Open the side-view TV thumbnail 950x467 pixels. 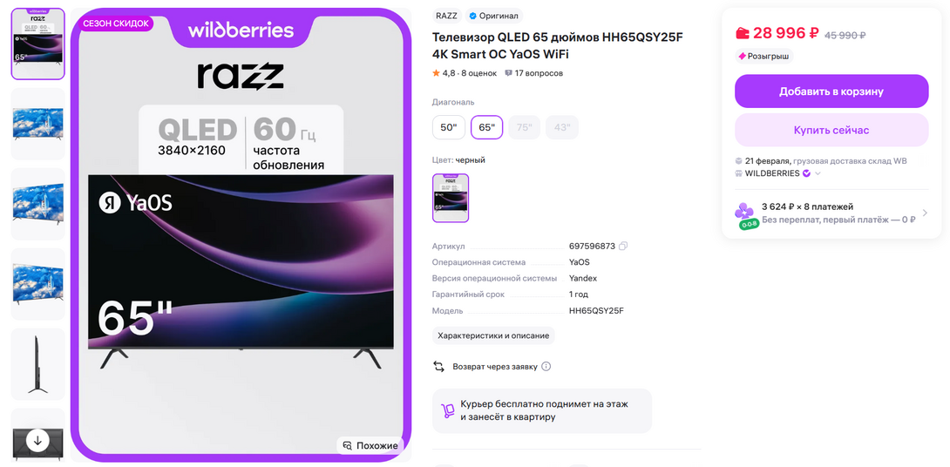37,364
